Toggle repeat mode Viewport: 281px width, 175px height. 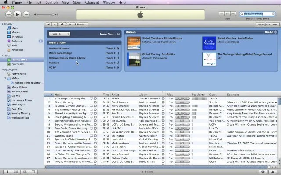point(25,172)
